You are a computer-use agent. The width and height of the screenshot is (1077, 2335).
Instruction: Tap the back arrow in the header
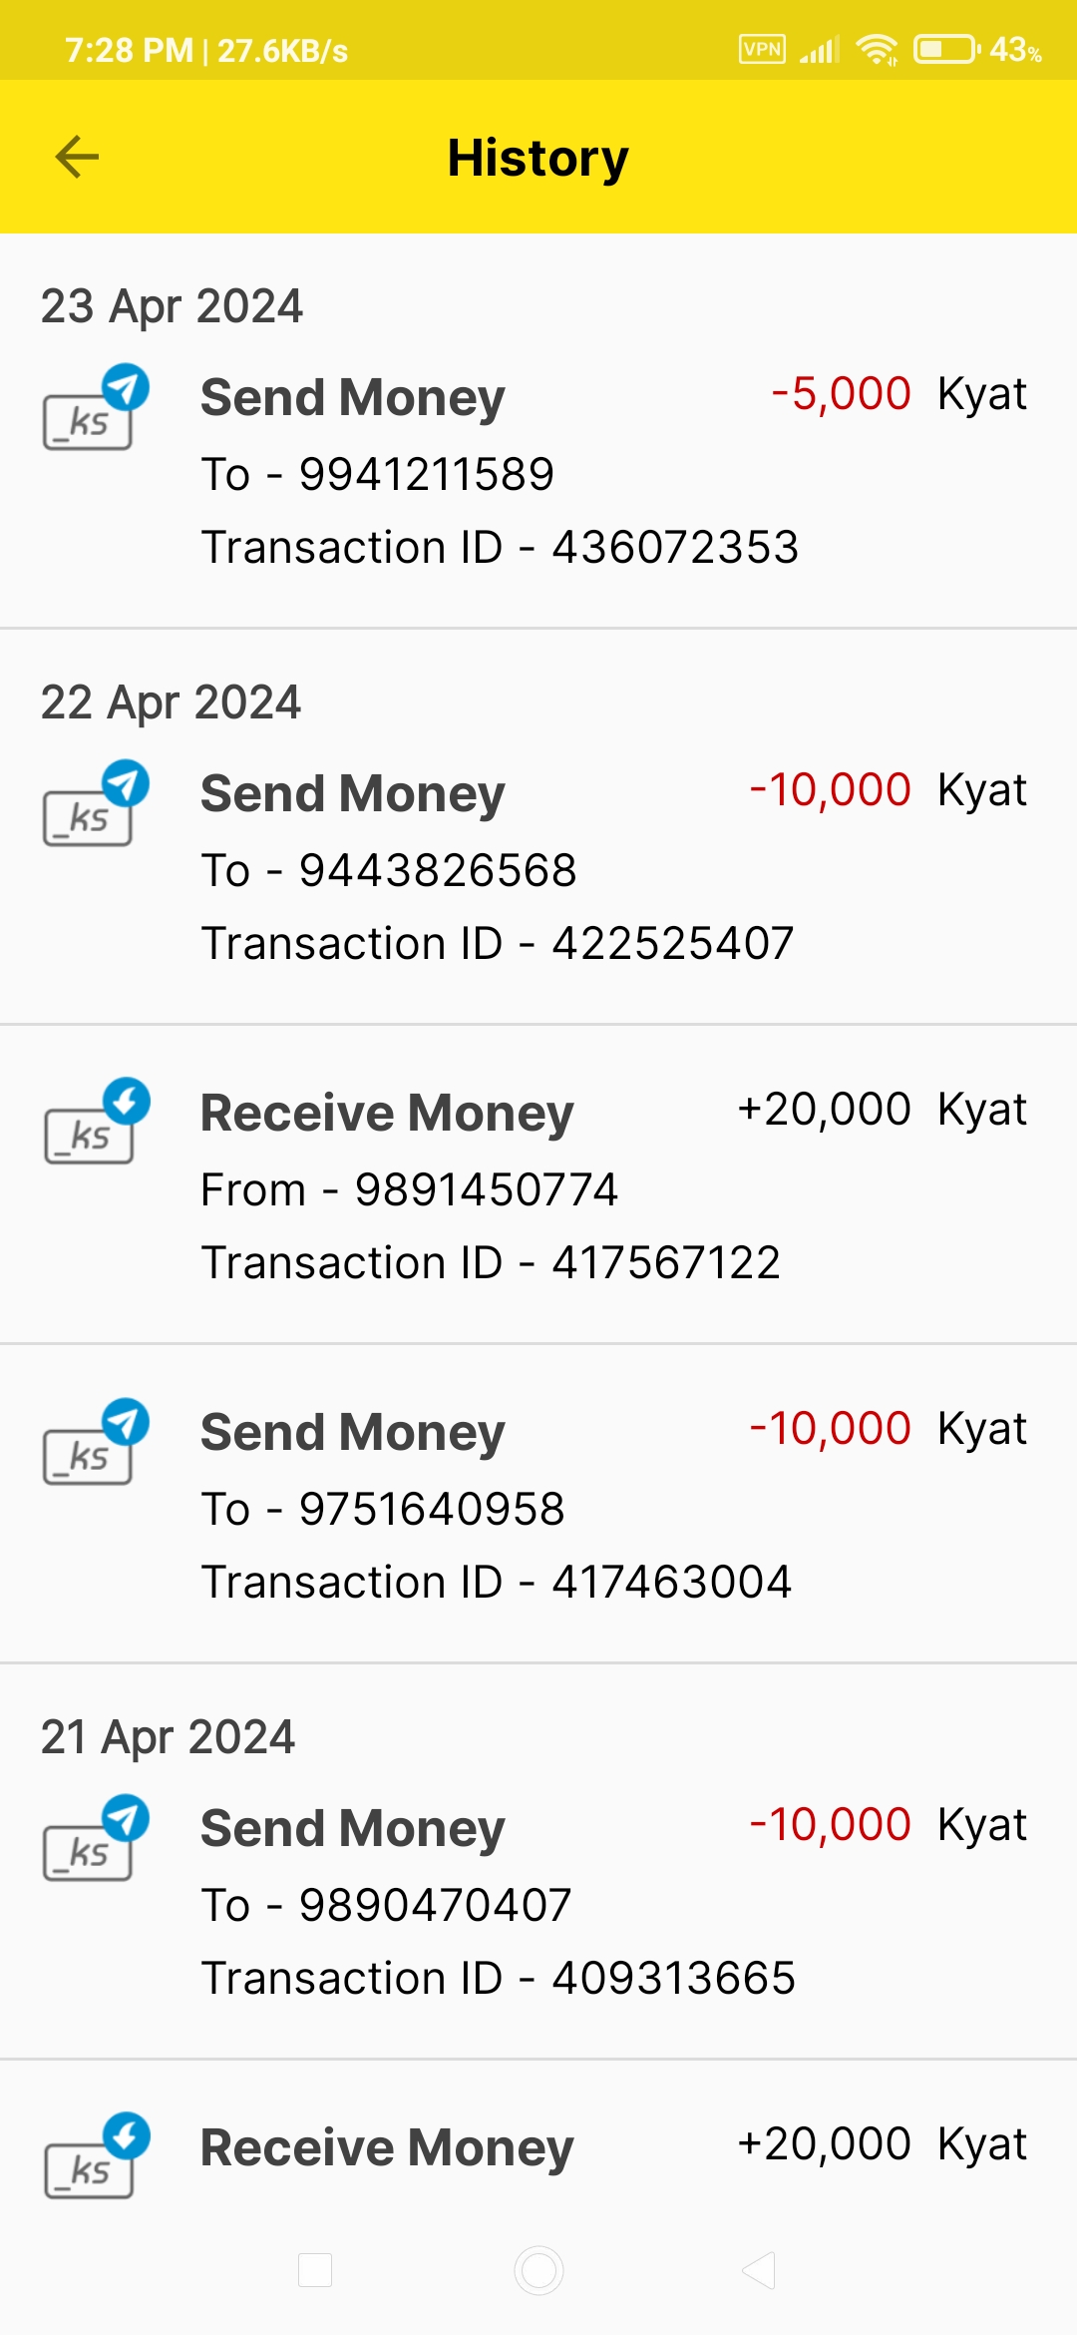(x=77, y=157)
